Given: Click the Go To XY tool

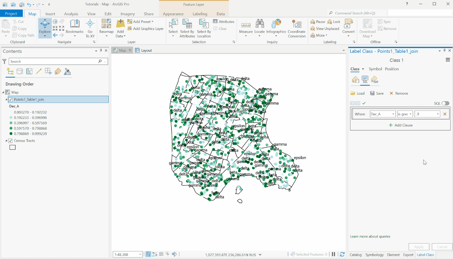Looking at the screenshot, I should tap(90, 27).
